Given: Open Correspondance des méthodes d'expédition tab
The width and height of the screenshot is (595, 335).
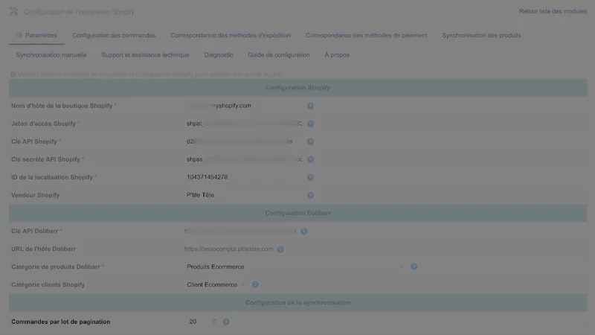Looking at the screenshot, I should (x=231, y=35).
